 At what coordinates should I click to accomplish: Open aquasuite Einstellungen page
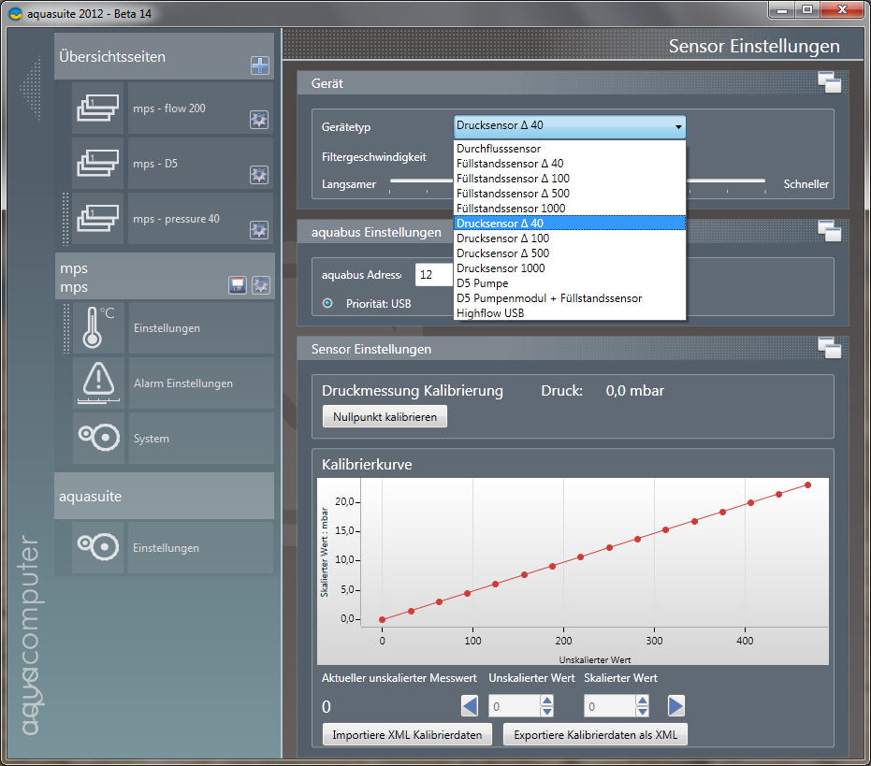pos(200,547)
